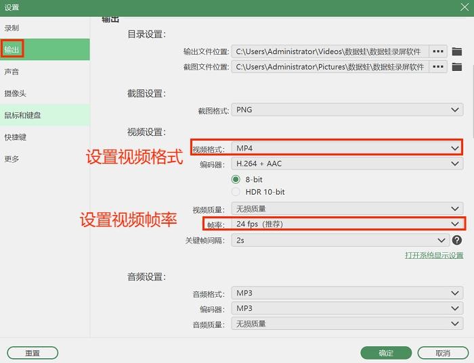Click folder icon for screenshot file location
This screenshot has width=474, height=363.
pyautogui.click(x=457, y=67)
